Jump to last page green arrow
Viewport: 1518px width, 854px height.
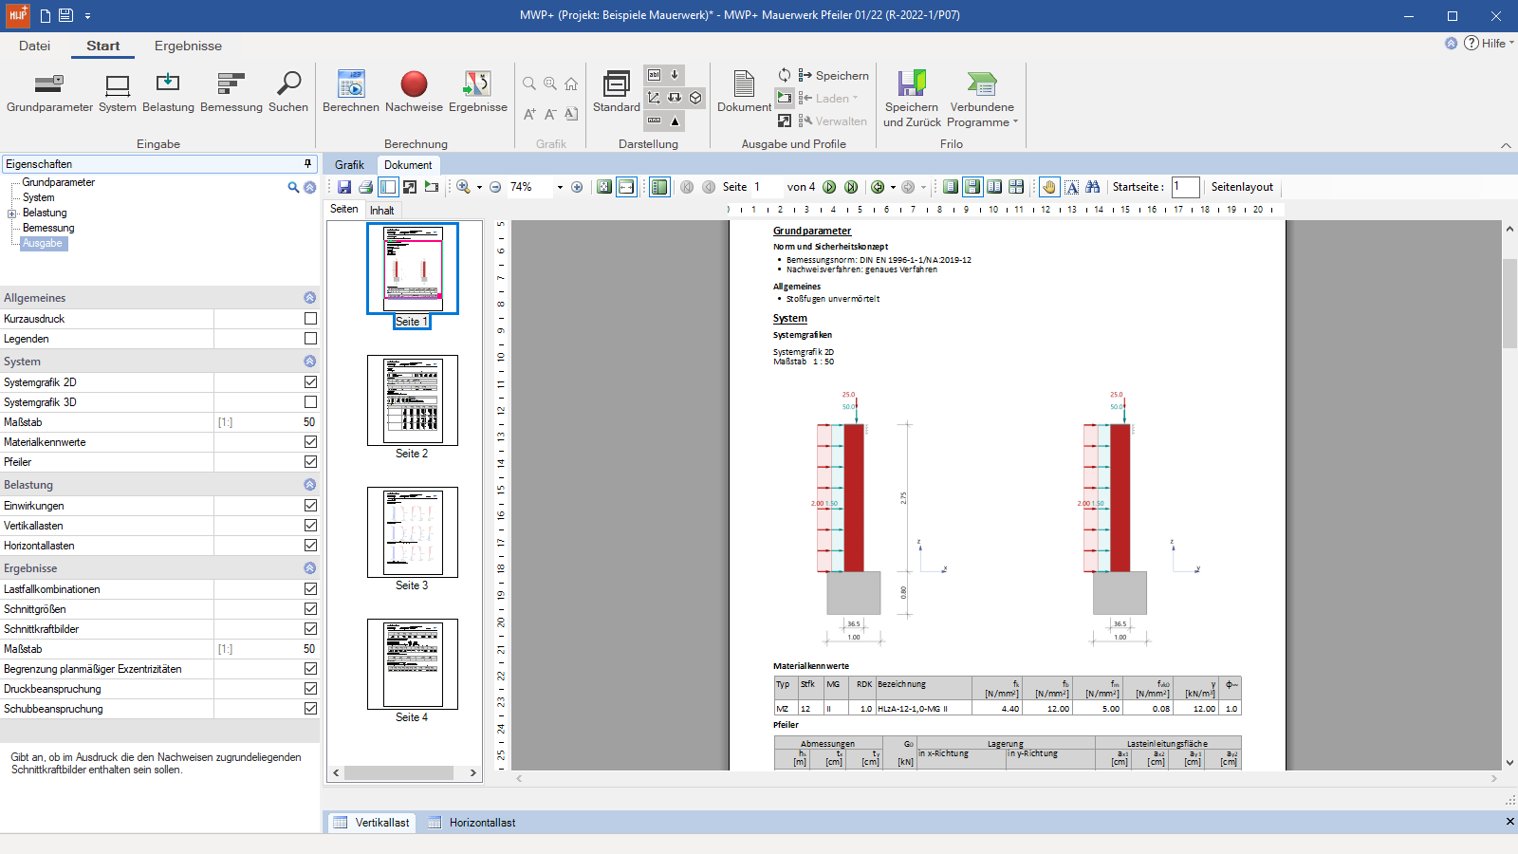851,187
